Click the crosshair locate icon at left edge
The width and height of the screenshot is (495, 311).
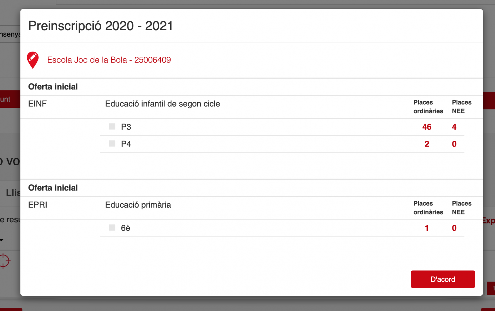tap(4, 261)
